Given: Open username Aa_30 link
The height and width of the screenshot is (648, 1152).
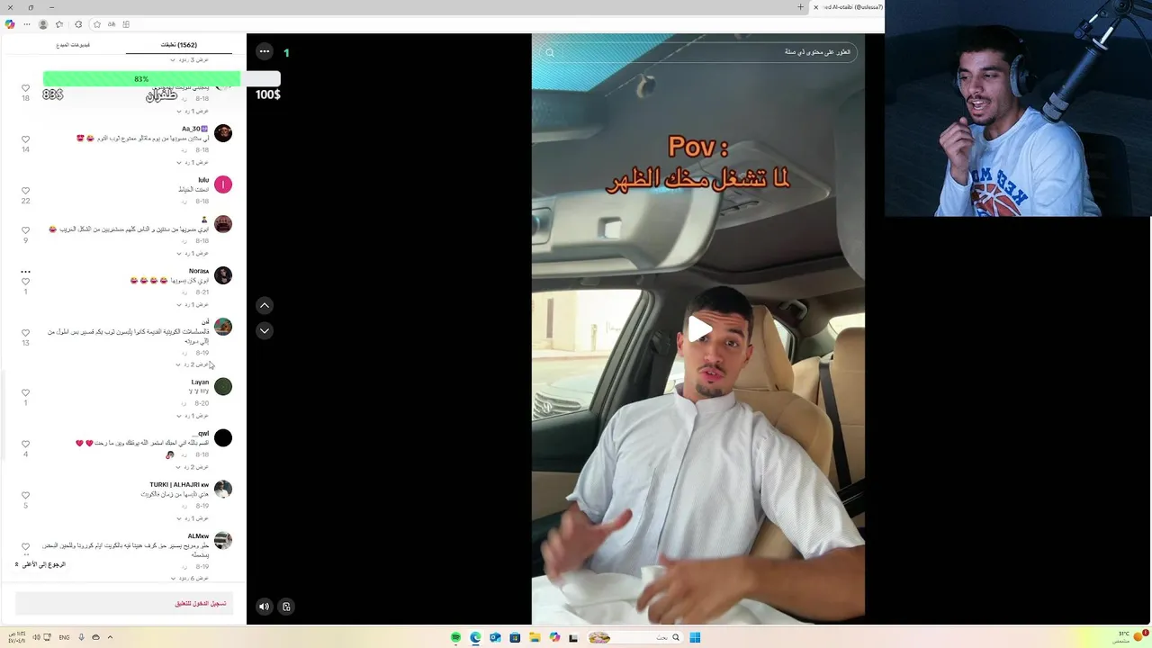Looking at the screenshot, I should pyautogui.click(x=195, y=129).
